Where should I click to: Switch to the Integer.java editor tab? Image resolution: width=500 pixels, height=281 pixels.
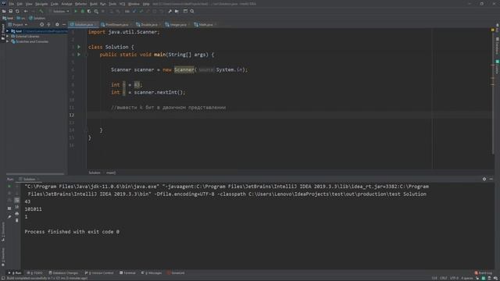[x=177, y=24]
